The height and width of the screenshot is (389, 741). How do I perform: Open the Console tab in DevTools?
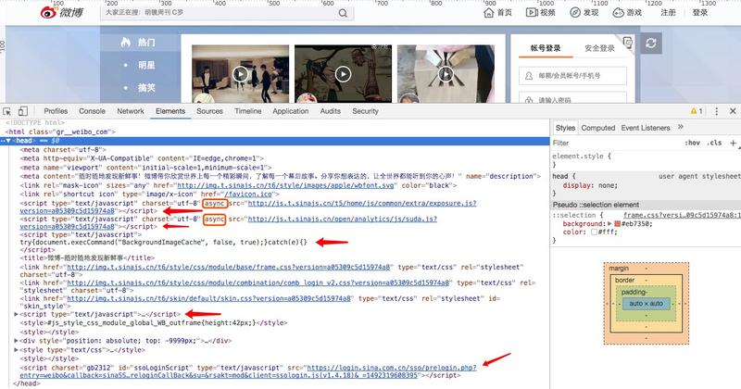[92, 111]
